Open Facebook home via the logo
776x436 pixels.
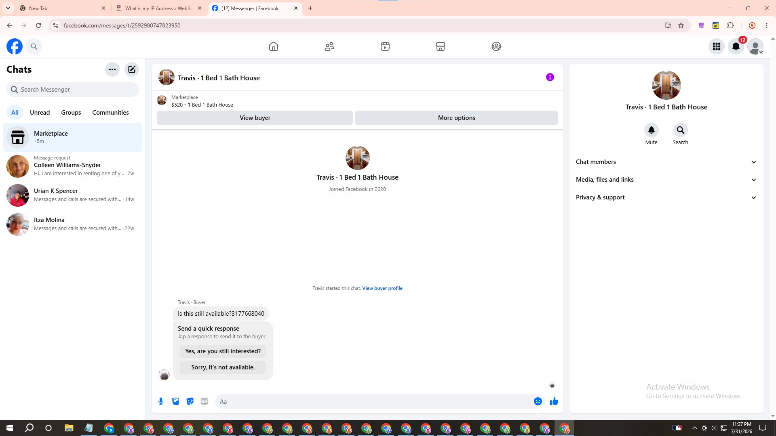tap(15, 46)
